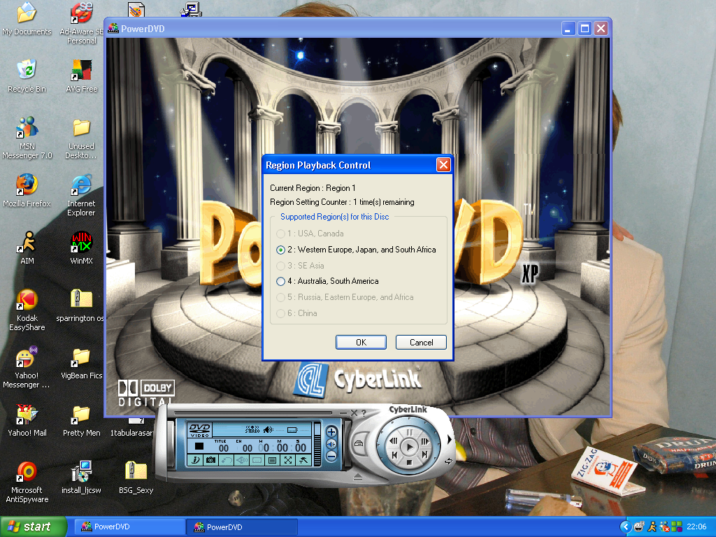Click the black stop square on display
Viewport: 716px width, 537px height.
199,446
